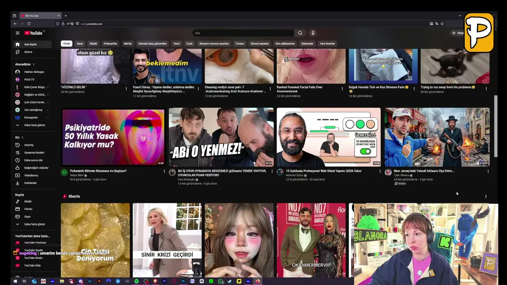Reload the page with refresh icon
Image resolution: width=507 pixels, height=285 pixels.
[29, 24]
